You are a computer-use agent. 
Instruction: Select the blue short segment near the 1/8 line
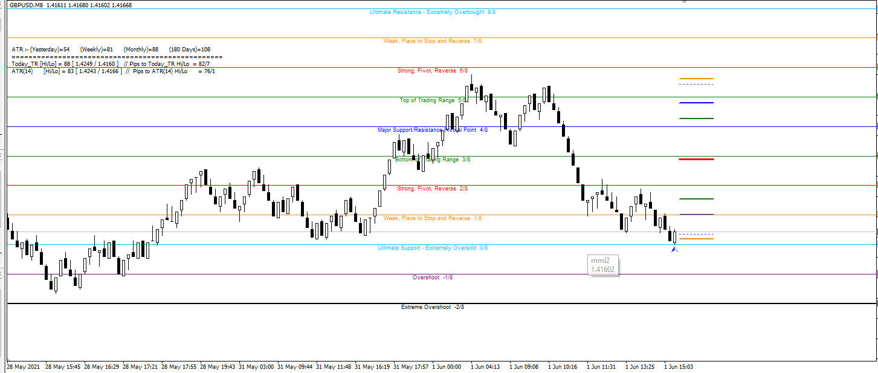(x=696, y=214)
